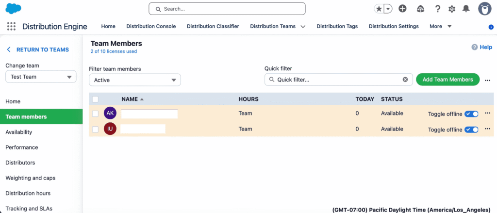Tick the IU row checkbox
This screenshot has height=213, width=497.
tap(95, 129)
